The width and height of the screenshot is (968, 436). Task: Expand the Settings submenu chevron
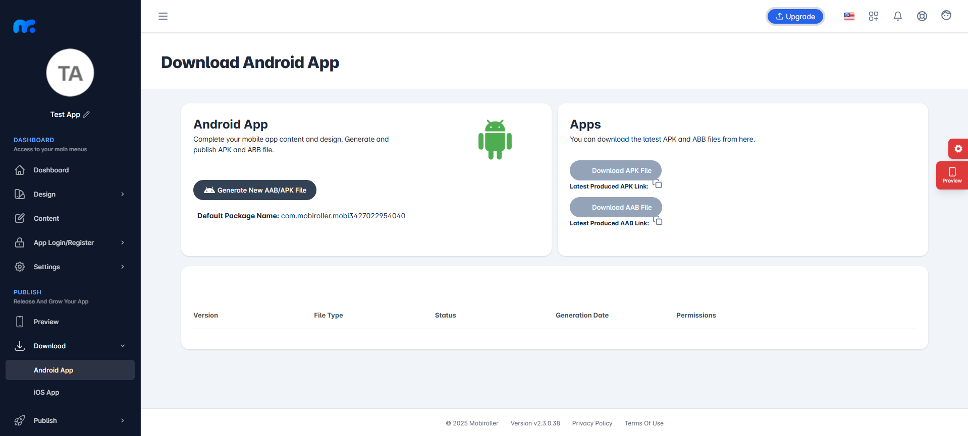point(123,267)
